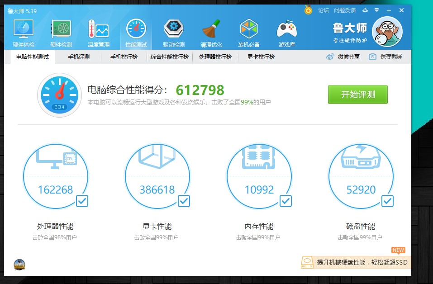This screenshot has height=284, width=433.
Task: Uncheck the 处理器性能 checkbox
Action: 82,201
